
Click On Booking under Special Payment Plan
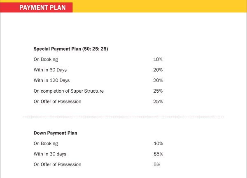point(46,59)
